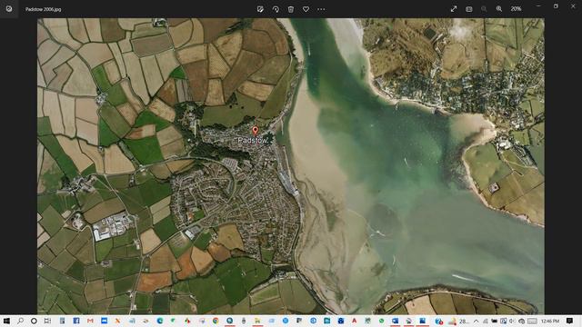The width and height of the screenshot is (582, 327).
Task: Click the fit-to-window icon
Action: [x=469, y=9]
